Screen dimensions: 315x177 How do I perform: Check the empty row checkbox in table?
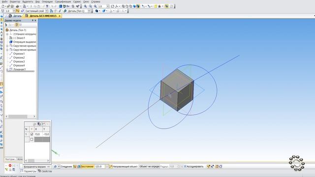click(31, 139)
